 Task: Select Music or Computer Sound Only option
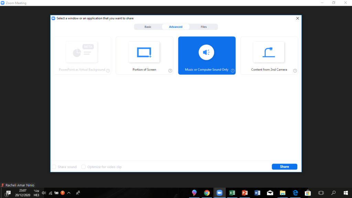pyautogui.click(x=206, y=55)
